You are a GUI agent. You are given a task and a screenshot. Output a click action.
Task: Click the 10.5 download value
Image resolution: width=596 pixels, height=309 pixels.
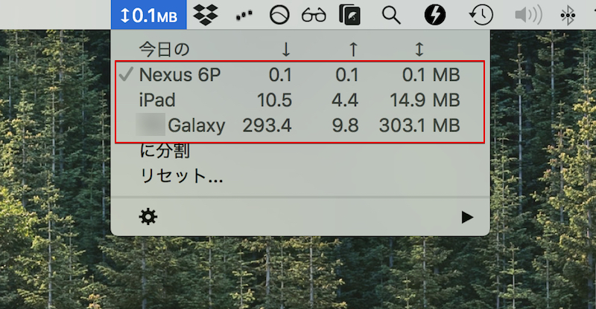pyautogui.click(x=274, y=100)
